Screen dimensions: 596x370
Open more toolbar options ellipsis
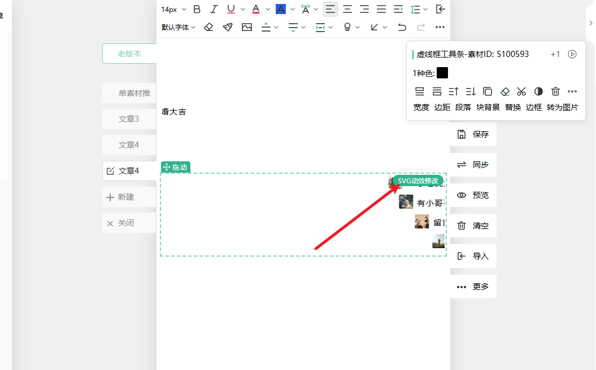440,27
